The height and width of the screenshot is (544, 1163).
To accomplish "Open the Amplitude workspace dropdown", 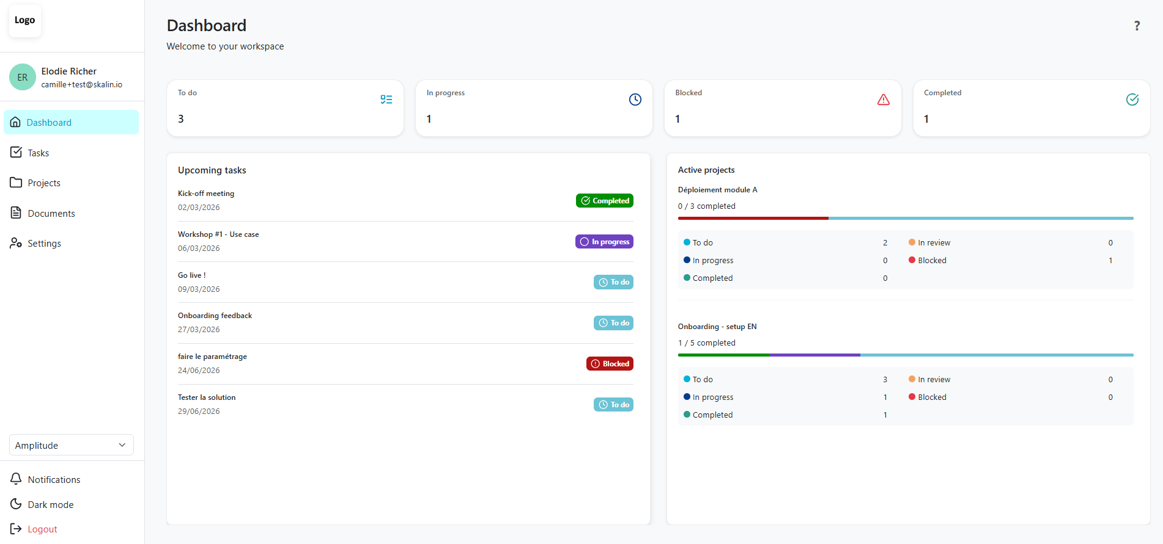I will (72, 445).
